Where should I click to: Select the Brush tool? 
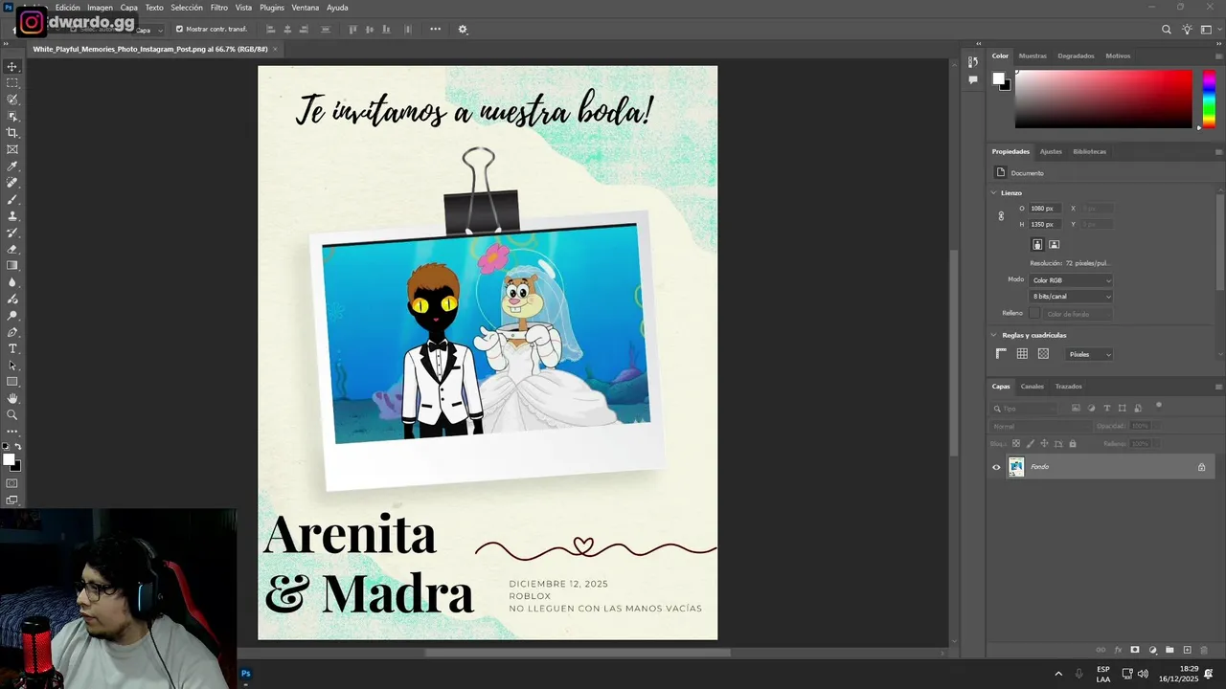(12, 199)
